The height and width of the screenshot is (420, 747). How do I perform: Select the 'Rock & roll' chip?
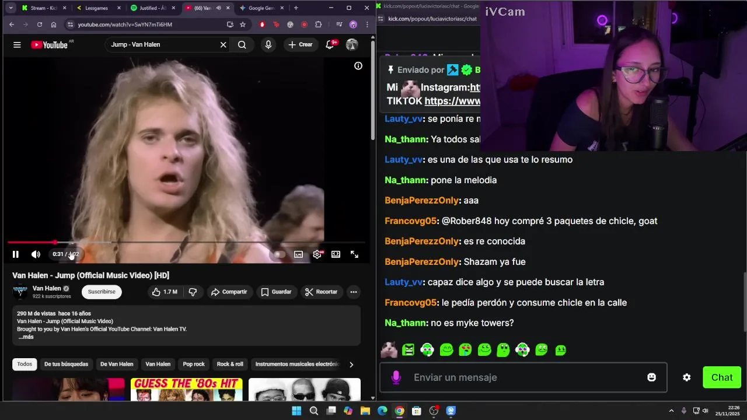pyautogui.click(x=230, y=364)
